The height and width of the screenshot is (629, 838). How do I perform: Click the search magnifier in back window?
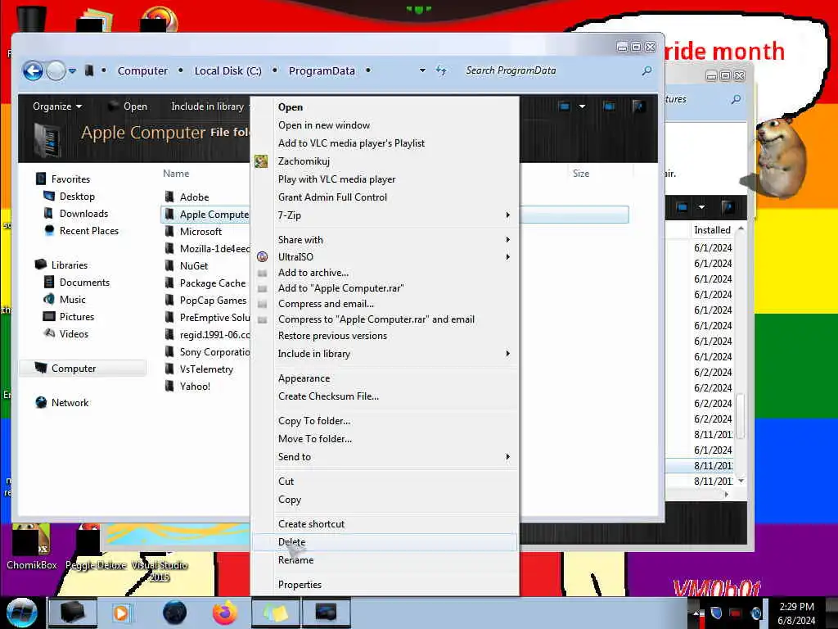coord(736,99)
